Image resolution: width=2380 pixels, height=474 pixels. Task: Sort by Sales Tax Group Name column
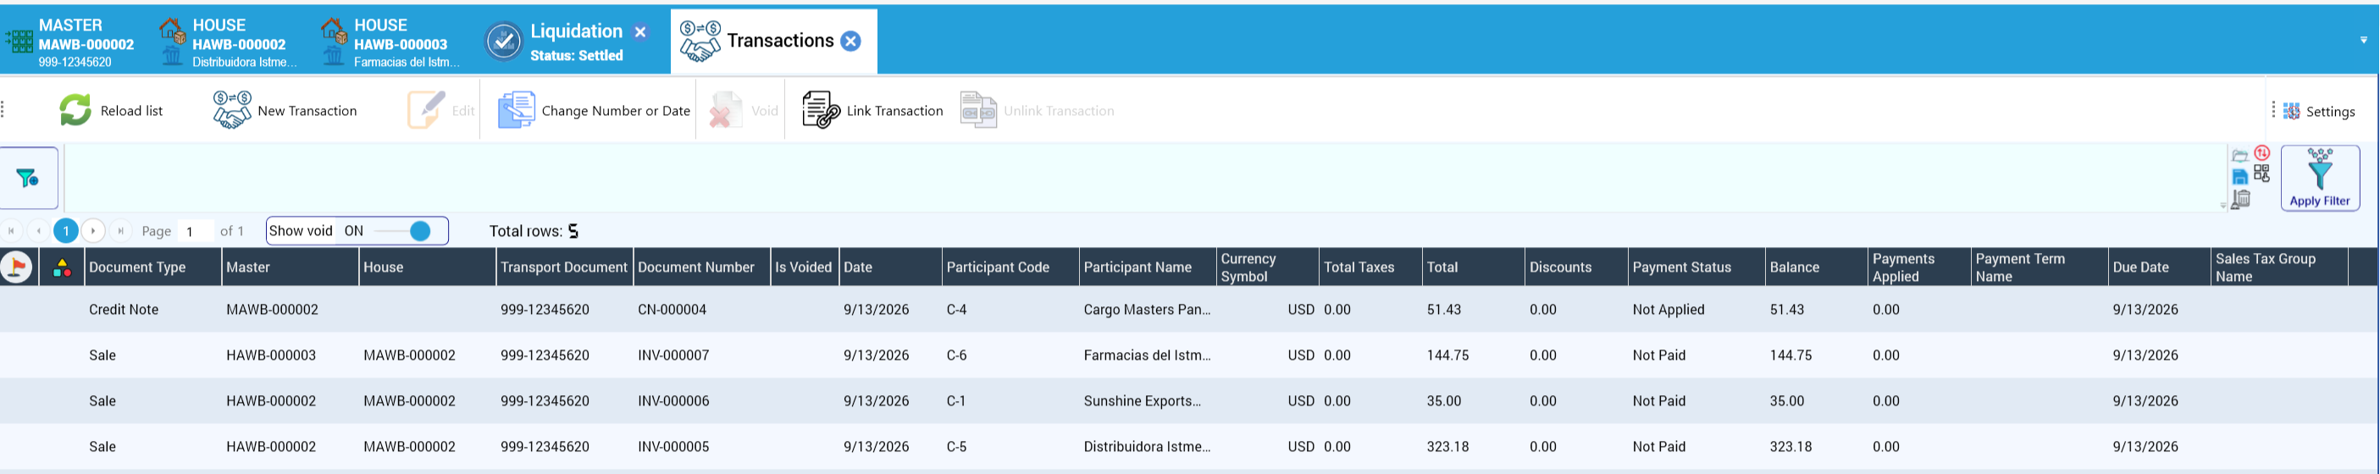point(2279,267)
